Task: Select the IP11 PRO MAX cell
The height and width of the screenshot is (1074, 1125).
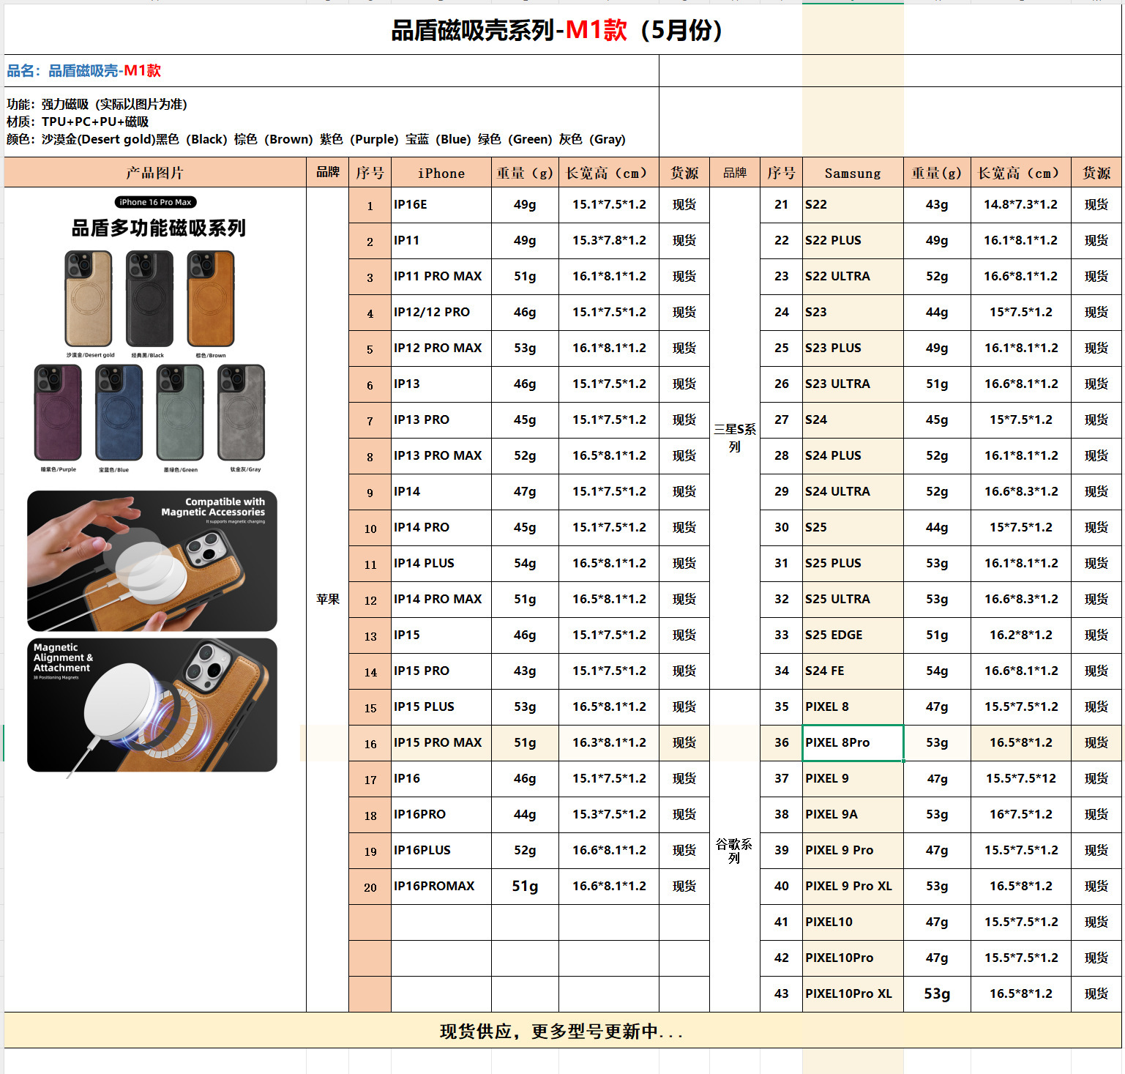Action: 441,277
